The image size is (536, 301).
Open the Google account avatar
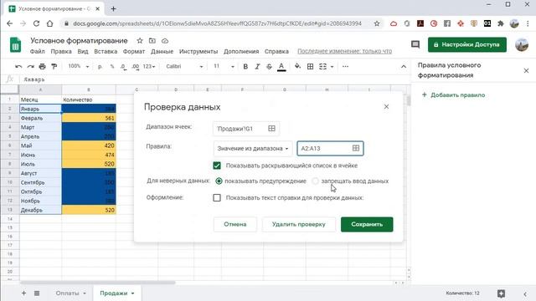click(x=522, y=44)
